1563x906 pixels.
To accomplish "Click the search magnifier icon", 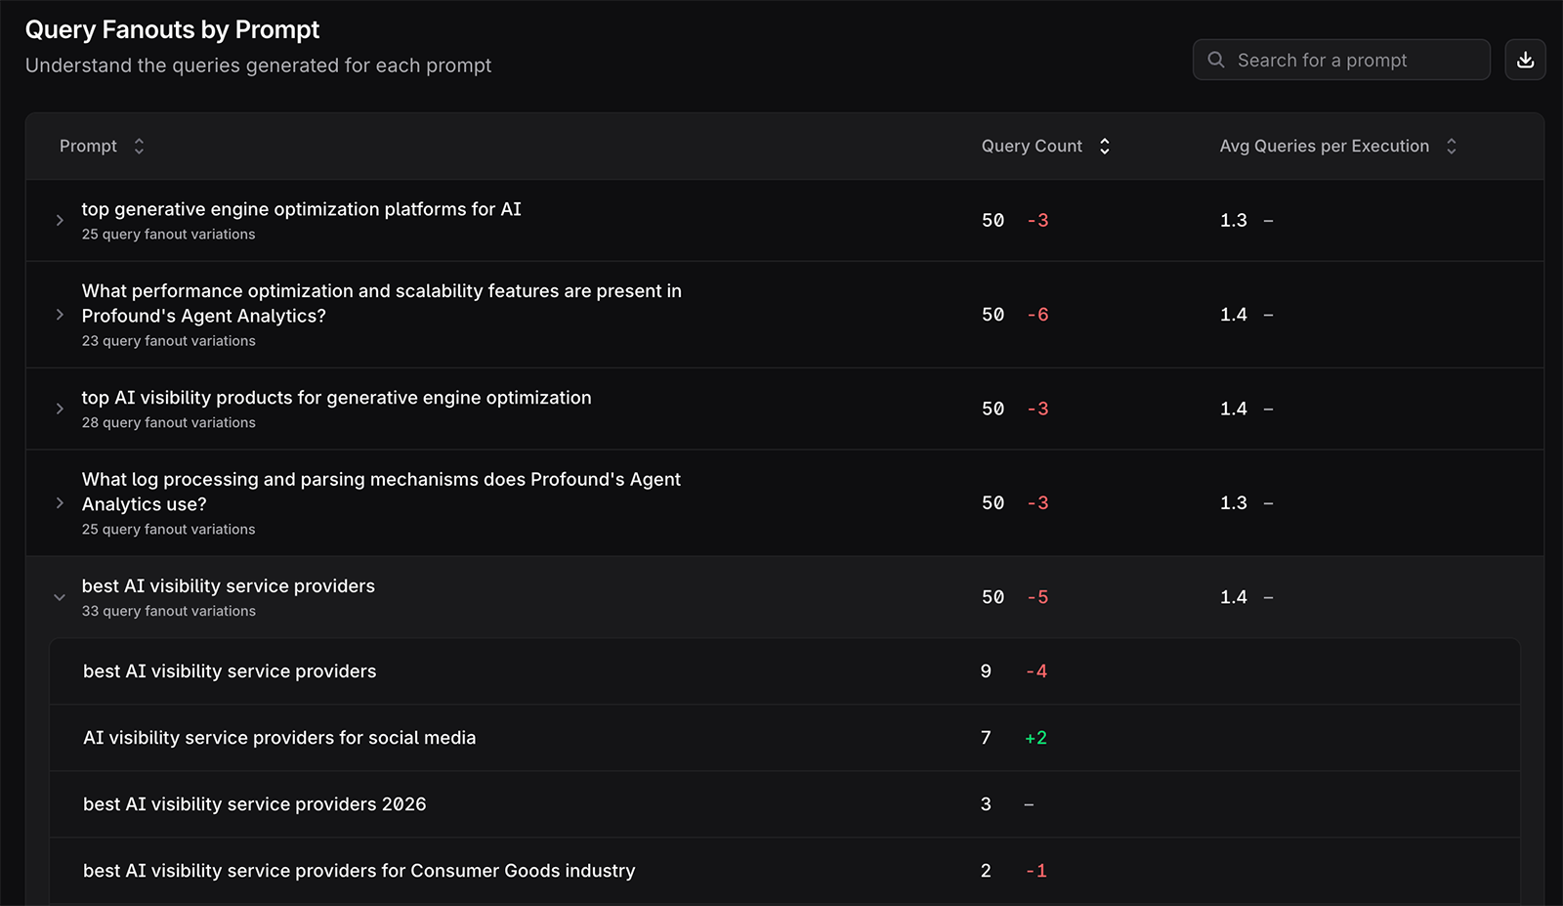I will [1216, 60].
